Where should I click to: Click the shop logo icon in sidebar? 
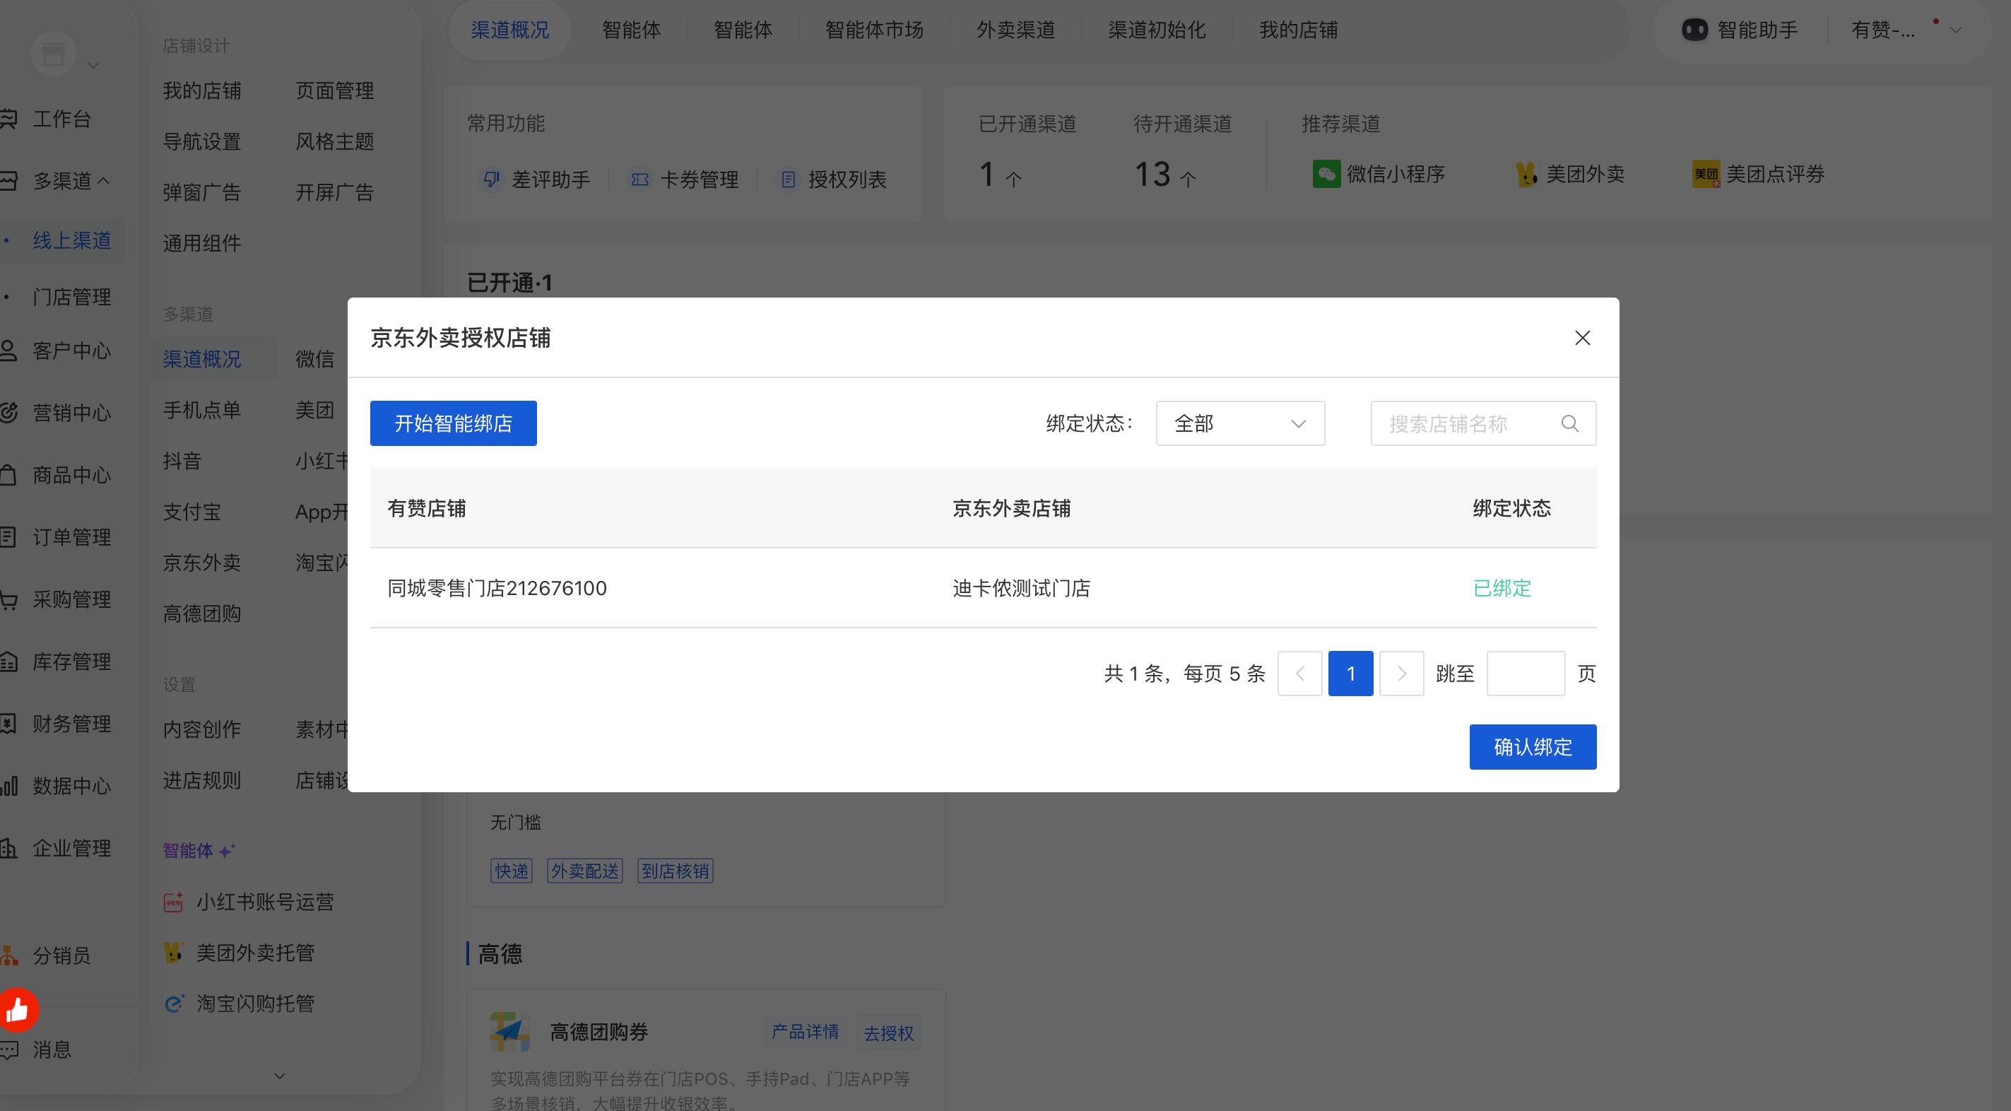53,54
